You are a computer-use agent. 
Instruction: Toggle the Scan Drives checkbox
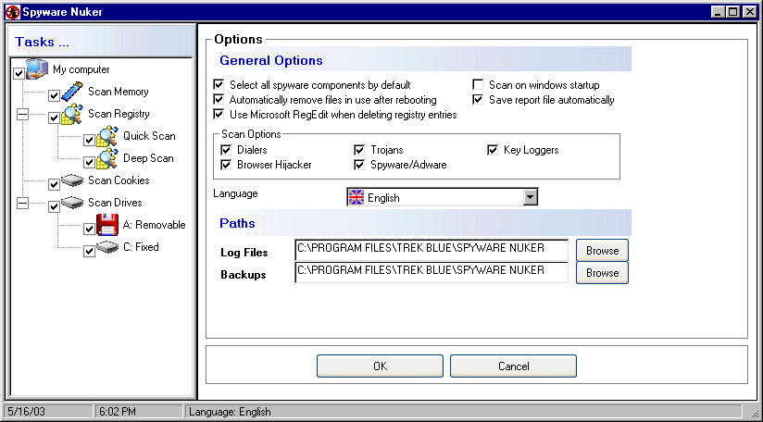pyautogui.click(x=54, y=207)
